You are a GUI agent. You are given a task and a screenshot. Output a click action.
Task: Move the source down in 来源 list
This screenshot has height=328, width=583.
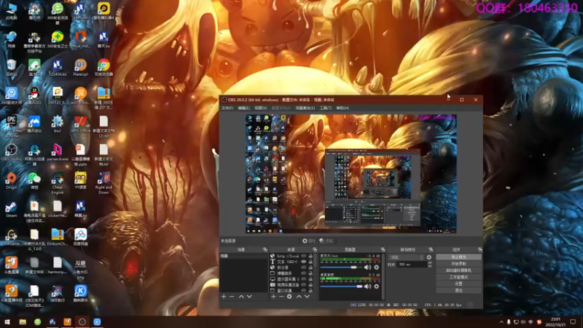pos(307,297)
